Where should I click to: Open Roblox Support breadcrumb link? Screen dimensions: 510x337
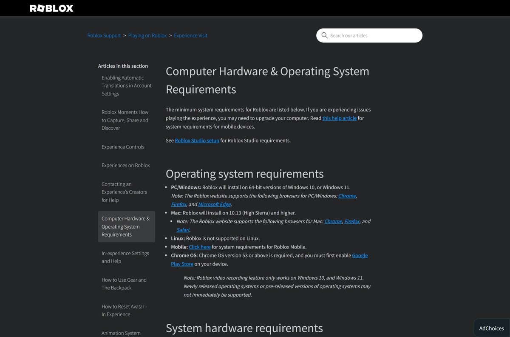tap(104, 35)
